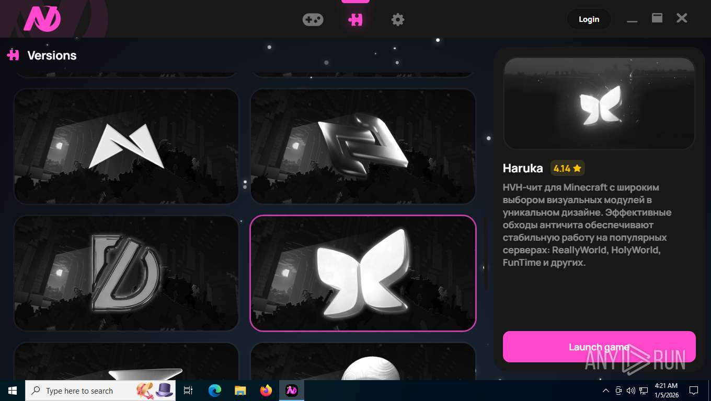
Task: Close the launcher window
Action: pos(682,18)
